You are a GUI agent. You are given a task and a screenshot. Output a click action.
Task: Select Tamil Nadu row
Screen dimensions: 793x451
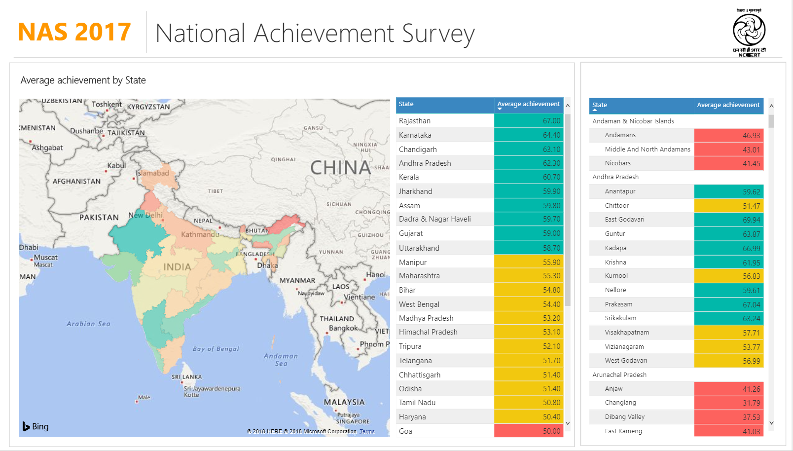point(480,403)
